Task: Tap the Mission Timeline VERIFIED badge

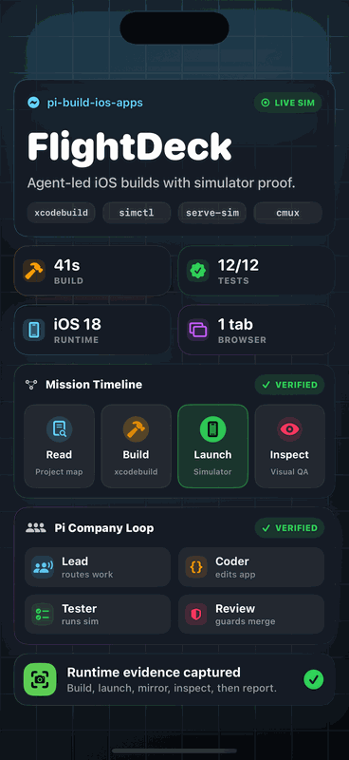Action: [x=289, y=385]
